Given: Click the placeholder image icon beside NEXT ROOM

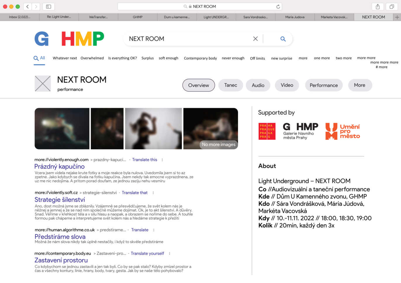Looking at the screenshot, I should pos(43,84).
